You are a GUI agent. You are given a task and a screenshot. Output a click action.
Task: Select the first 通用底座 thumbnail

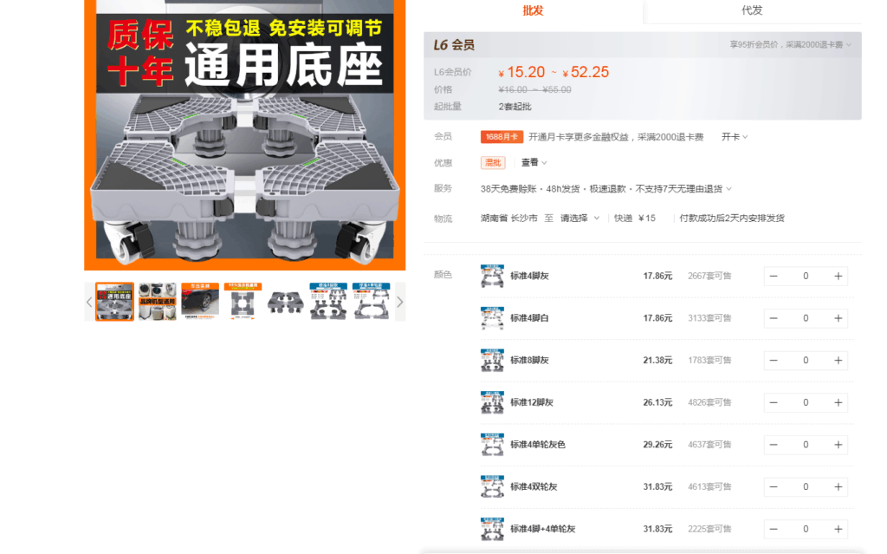(x=115, y=302)
